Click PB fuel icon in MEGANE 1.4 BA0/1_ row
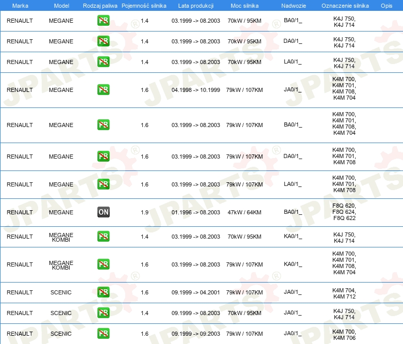This screenshot has height=344, width=403. pyautogui.click(x=103, y=20)
